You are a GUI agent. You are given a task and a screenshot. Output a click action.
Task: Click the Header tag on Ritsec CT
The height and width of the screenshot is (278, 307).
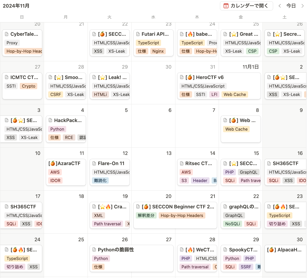coord(200,181)
